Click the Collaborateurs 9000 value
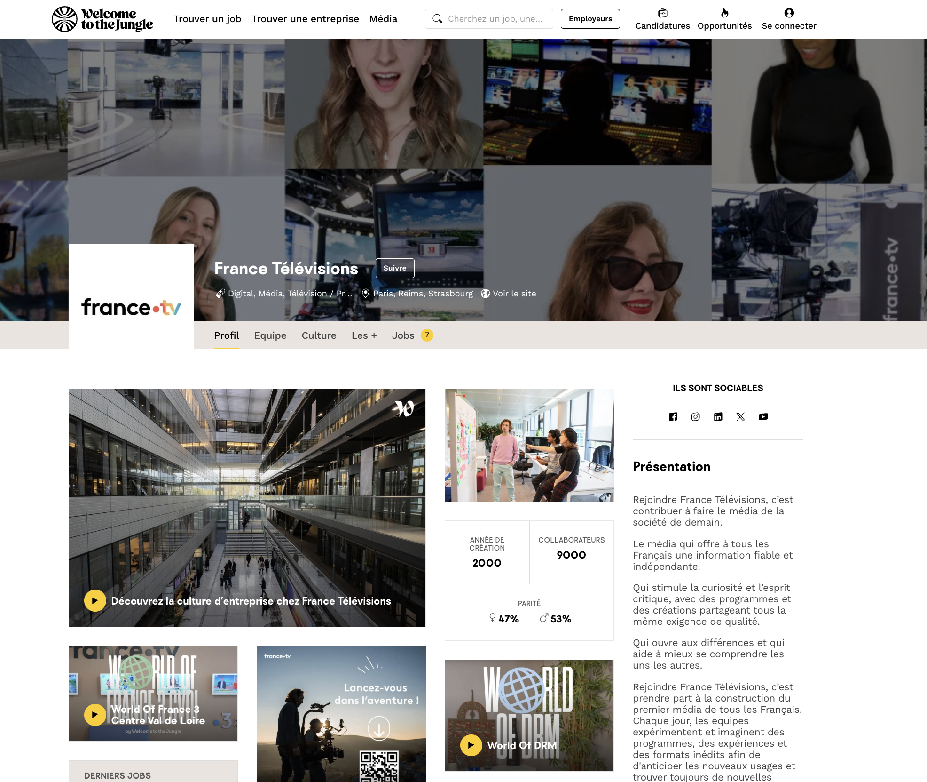Viewport: 927px width, 782px height. (x=571, y=555)
